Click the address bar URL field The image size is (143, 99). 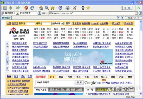(92, 13)
